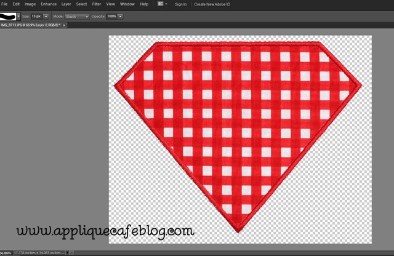
Task: Expand the arrange documents dropdown arrow
Action: click(166, 4)
